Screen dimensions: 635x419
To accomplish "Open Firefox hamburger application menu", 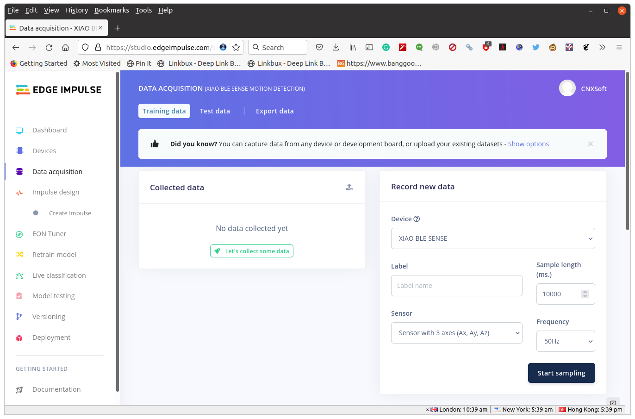I will coord(619,47).
